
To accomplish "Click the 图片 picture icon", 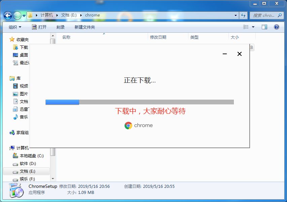I will coord(15,94).
